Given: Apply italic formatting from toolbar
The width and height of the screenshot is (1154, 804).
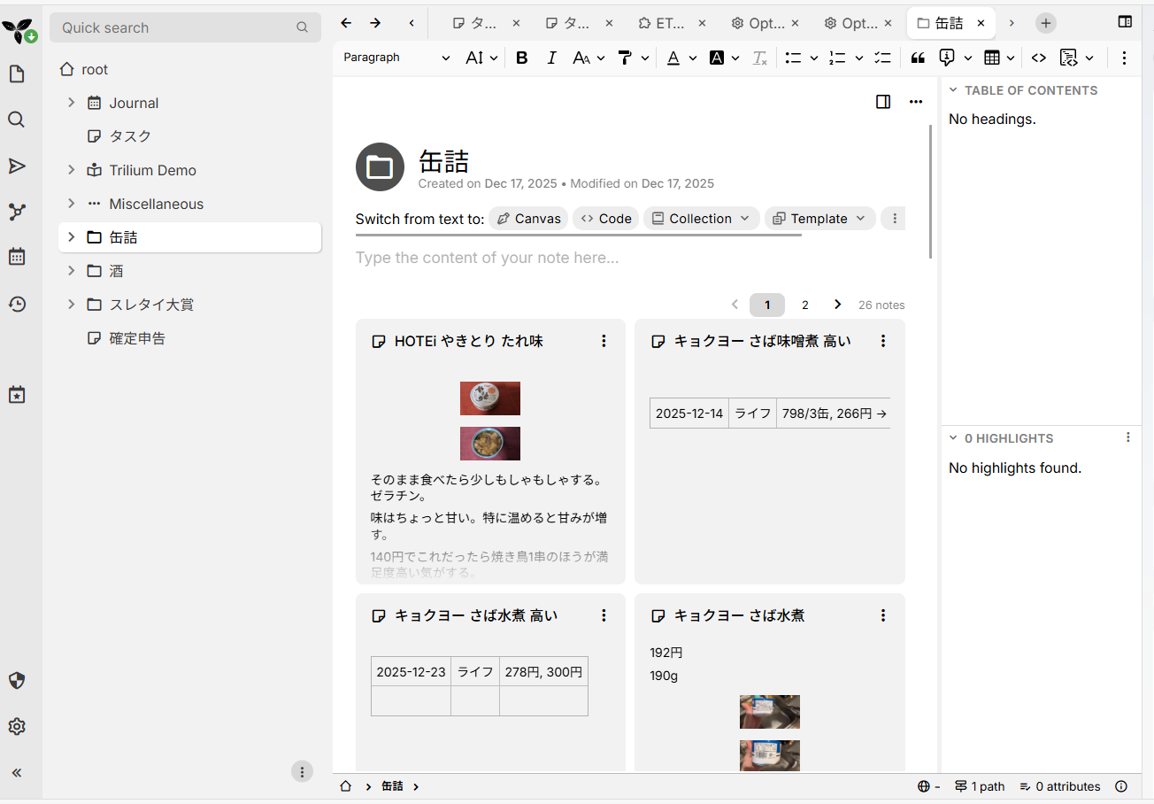Looking at the screenshot, I should 552,58.
